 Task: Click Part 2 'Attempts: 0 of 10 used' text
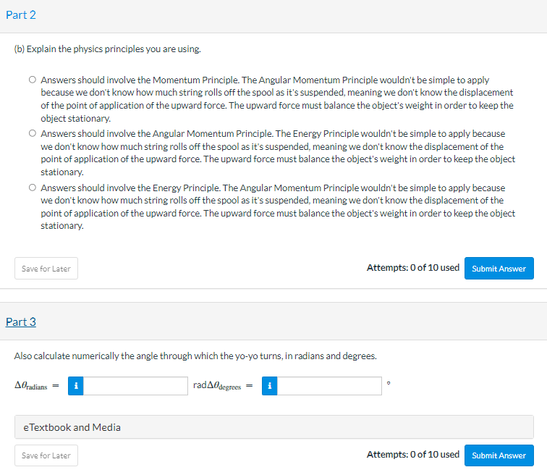(413, 268)
